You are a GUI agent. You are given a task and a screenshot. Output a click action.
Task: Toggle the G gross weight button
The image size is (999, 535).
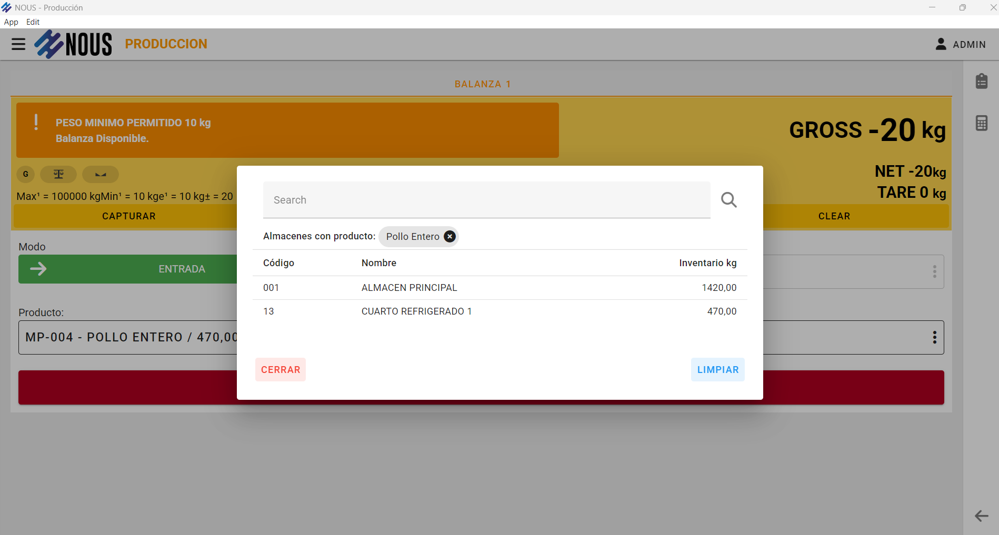click(25, 174)
